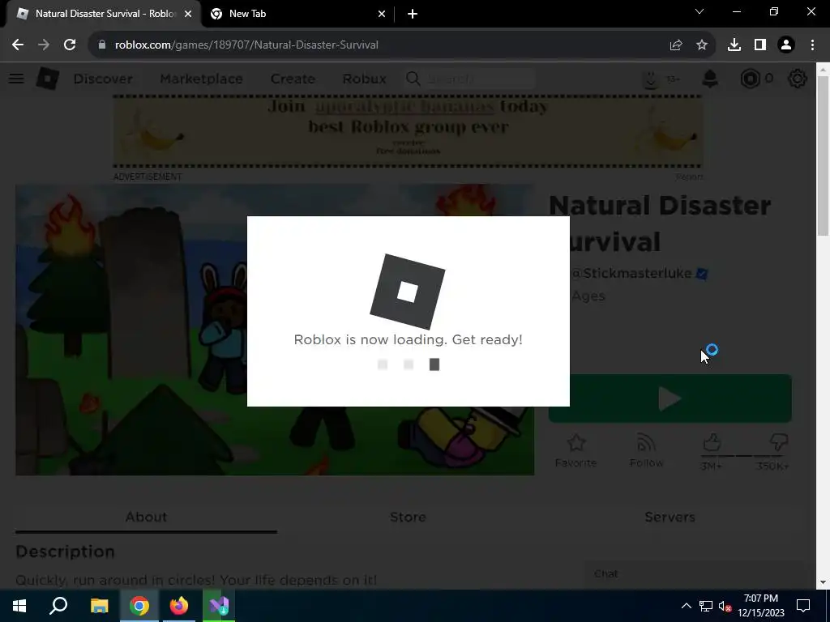The image size is (830, 622).
Task: Open Chrome downloads
Action: click(734, 45)
